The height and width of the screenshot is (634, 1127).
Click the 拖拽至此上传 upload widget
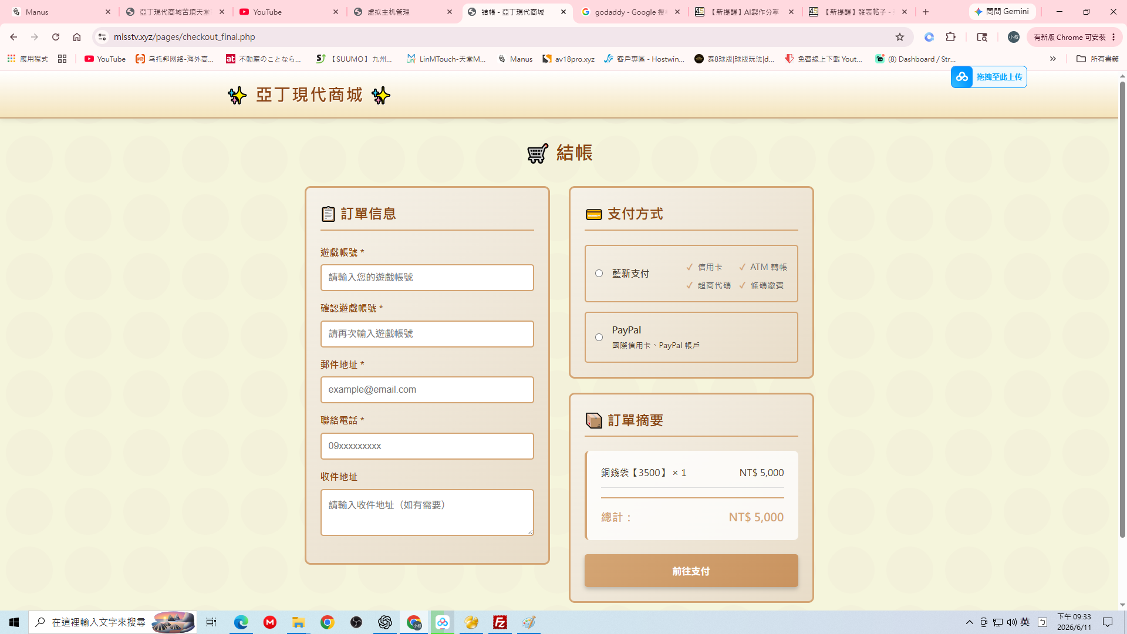988,77
